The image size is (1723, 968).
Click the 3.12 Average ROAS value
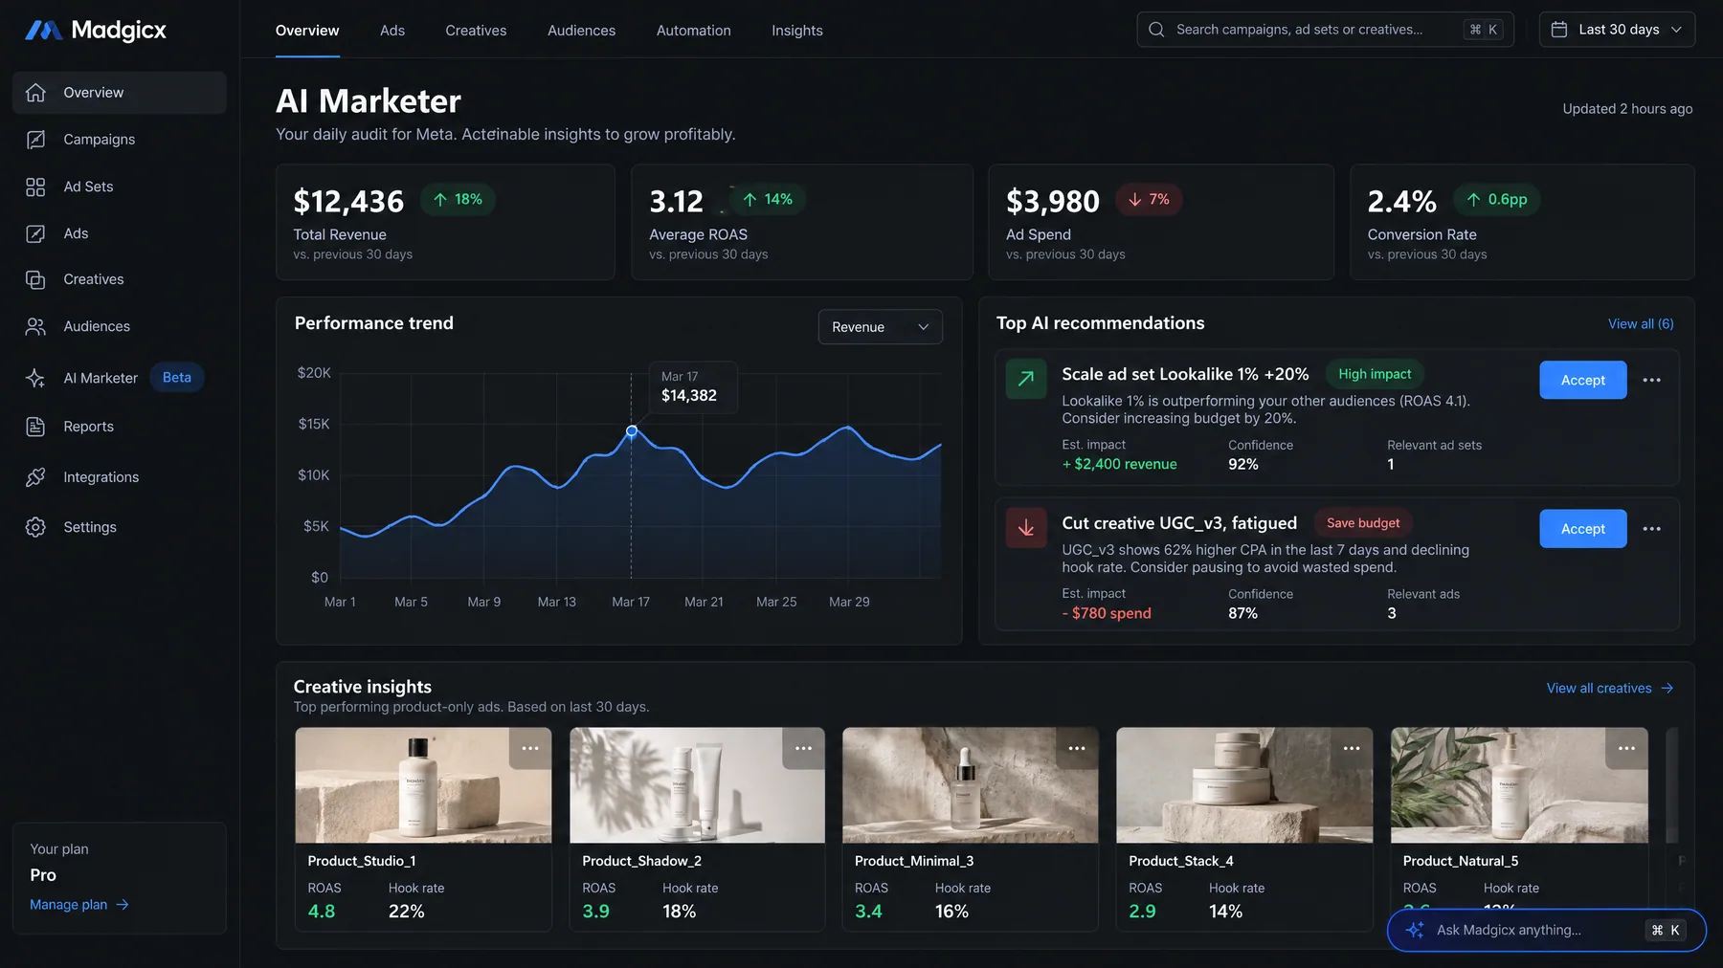(676, 202)
